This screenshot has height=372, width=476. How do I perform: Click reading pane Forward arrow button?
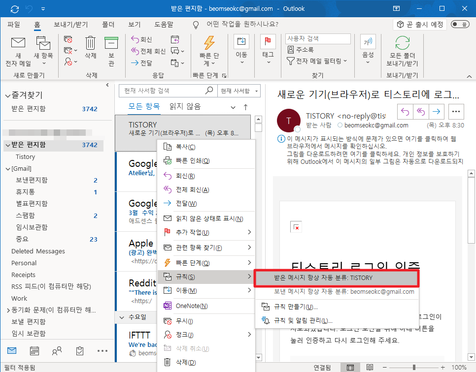(x=436, y=112)
